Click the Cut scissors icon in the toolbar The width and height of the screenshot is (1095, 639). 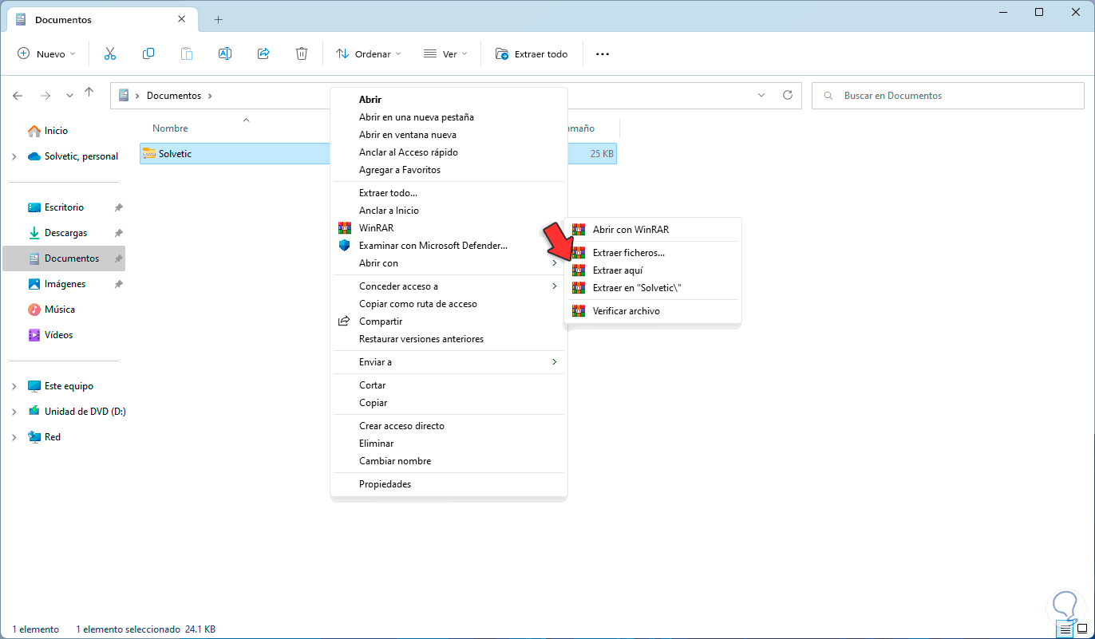coord(110,54)
